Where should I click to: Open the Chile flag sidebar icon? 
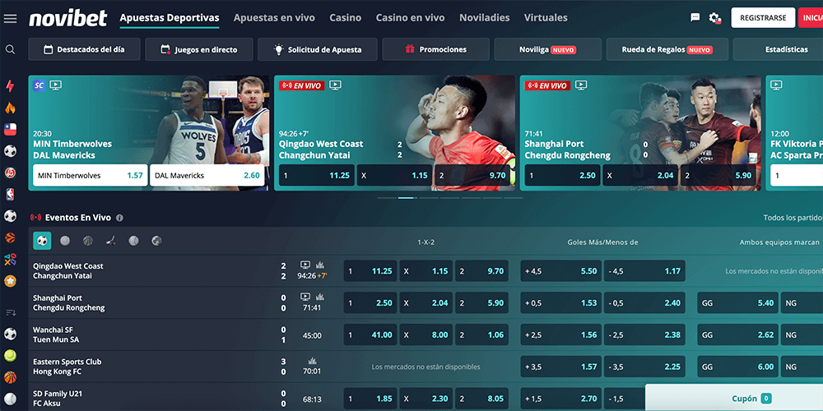click(x=10, y=129)
